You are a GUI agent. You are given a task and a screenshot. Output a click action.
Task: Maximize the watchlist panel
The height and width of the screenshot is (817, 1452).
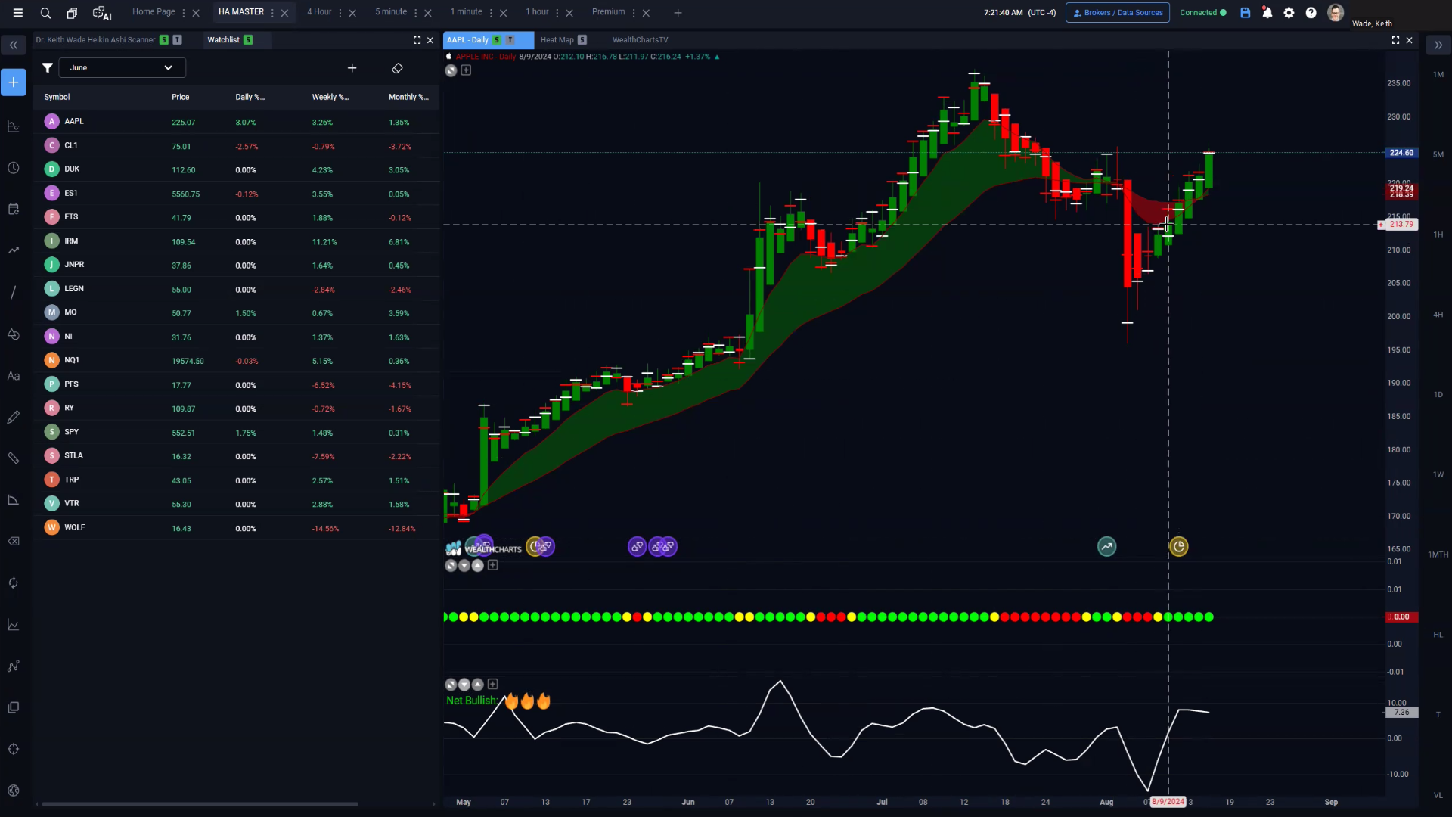tap(417, 40)
